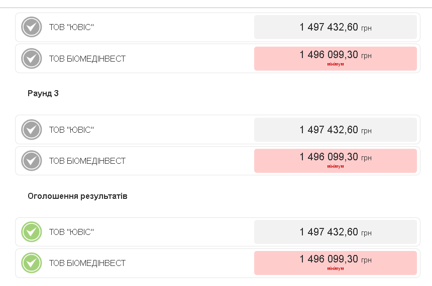Select the Оголошення результатів heading

click(x=77, y=196)
